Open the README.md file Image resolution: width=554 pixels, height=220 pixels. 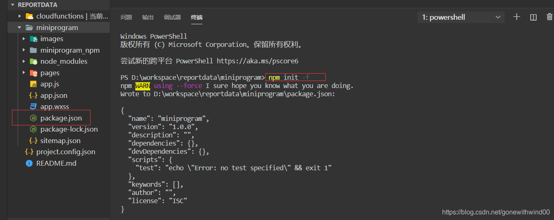pyautogui.click(x=56, y=163)
